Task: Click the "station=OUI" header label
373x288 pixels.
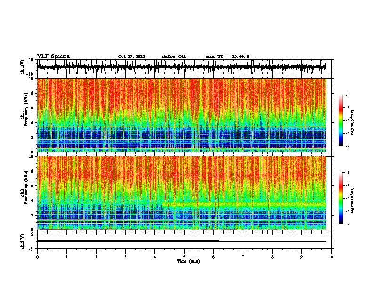Action: point(174,56)
